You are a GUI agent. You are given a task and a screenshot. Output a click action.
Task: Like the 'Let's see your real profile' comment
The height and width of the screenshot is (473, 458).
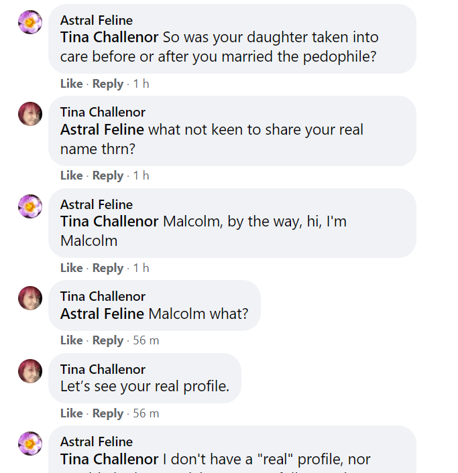point(72,413)
